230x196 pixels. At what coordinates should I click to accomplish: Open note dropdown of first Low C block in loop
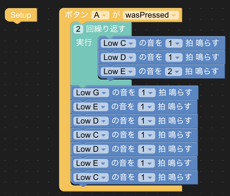(x=118, y=43)
